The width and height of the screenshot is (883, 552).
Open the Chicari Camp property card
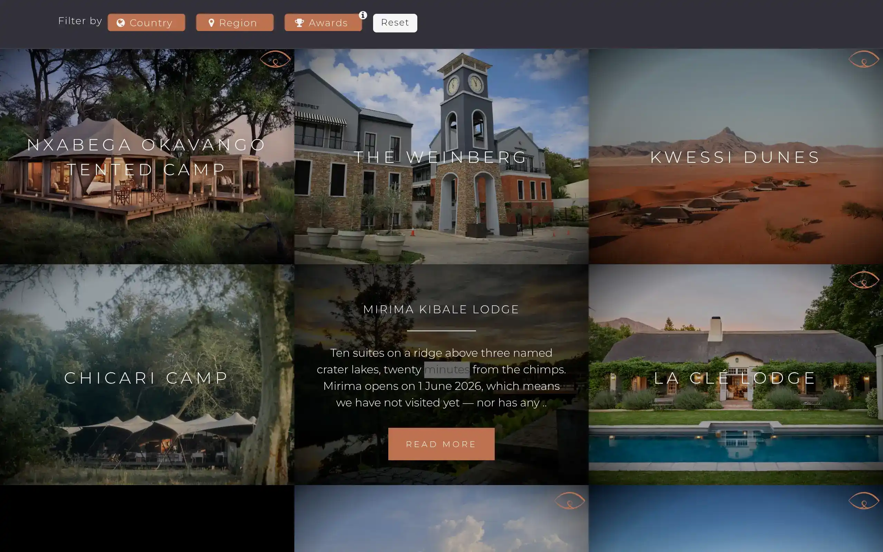click(x=147, y=375)
